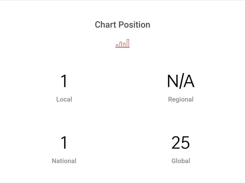The height and width of the screenshot is (183, 245).
Task: Click the Global label
Action: 181,161
